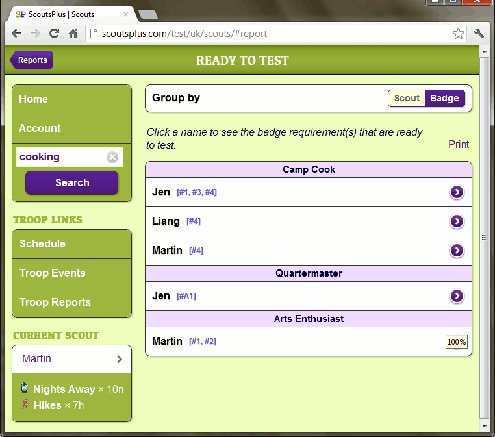Open current scout Martin chevron
495x437 pixels.
(x=119, y=359)
